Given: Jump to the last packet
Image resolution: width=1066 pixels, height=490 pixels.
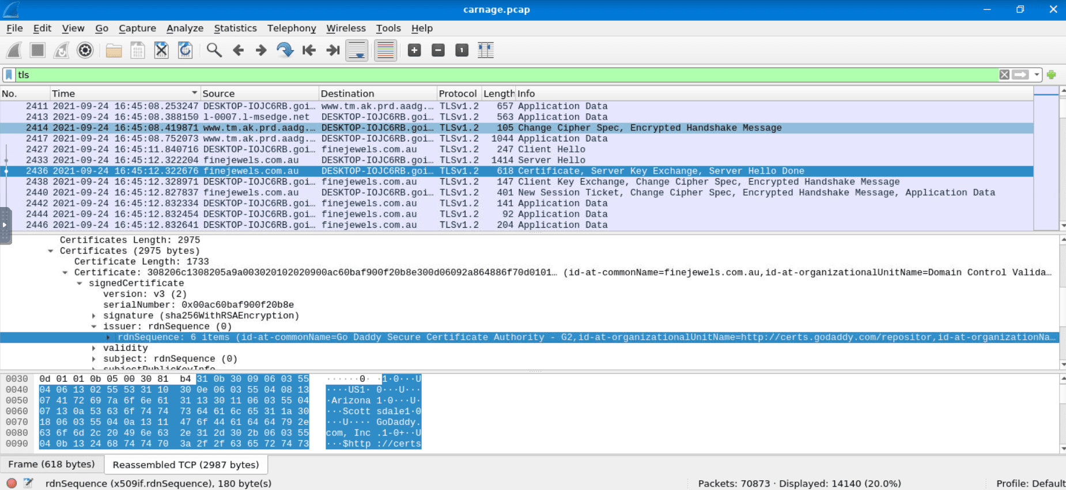Looking at the screenshot, I should [x=332, y=51].
